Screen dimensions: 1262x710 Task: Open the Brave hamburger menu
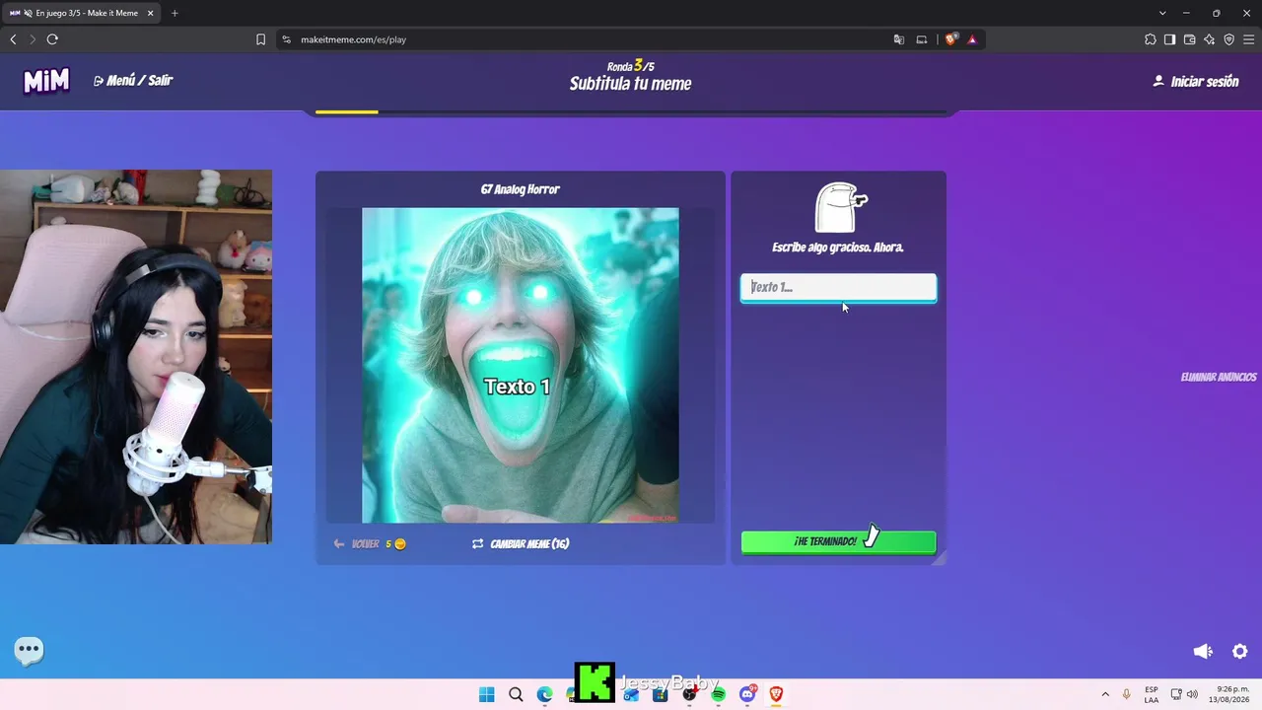(x=1249, y=39)
